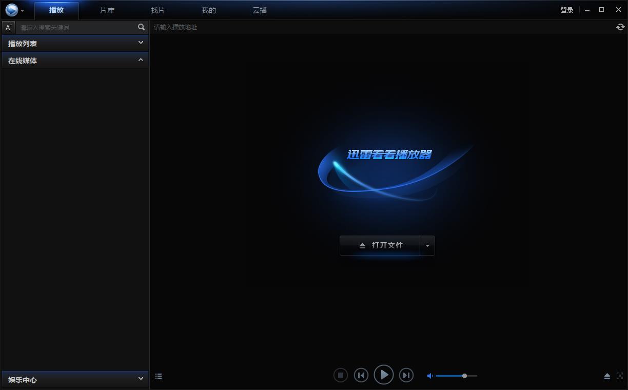Expand the 播放列表 section
The height and width of the screenshot is (390, 628).
point(75,44)
